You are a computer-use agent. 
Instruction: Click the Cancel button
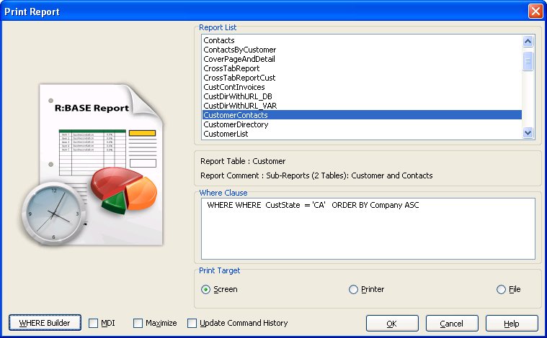point(452,324)
